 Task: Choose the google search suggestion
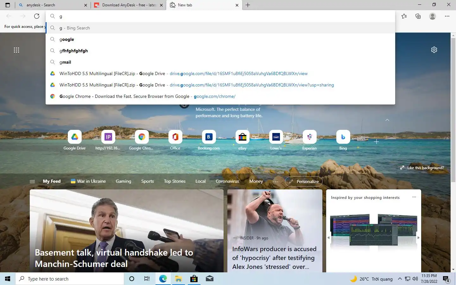(220, 39)
